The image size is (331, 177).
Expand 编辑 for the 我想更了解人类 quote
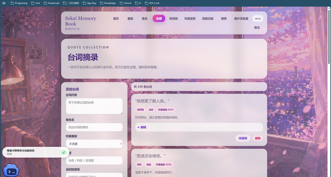click(199, 127)
